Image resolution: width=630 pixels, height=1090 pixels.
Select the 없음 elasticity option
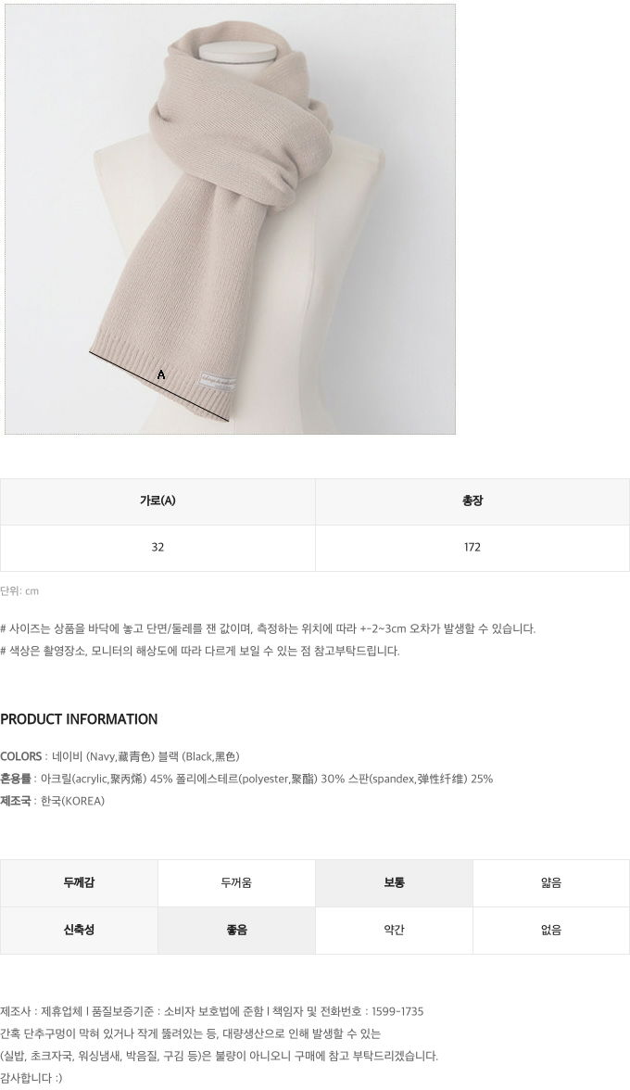pos(551,931)
